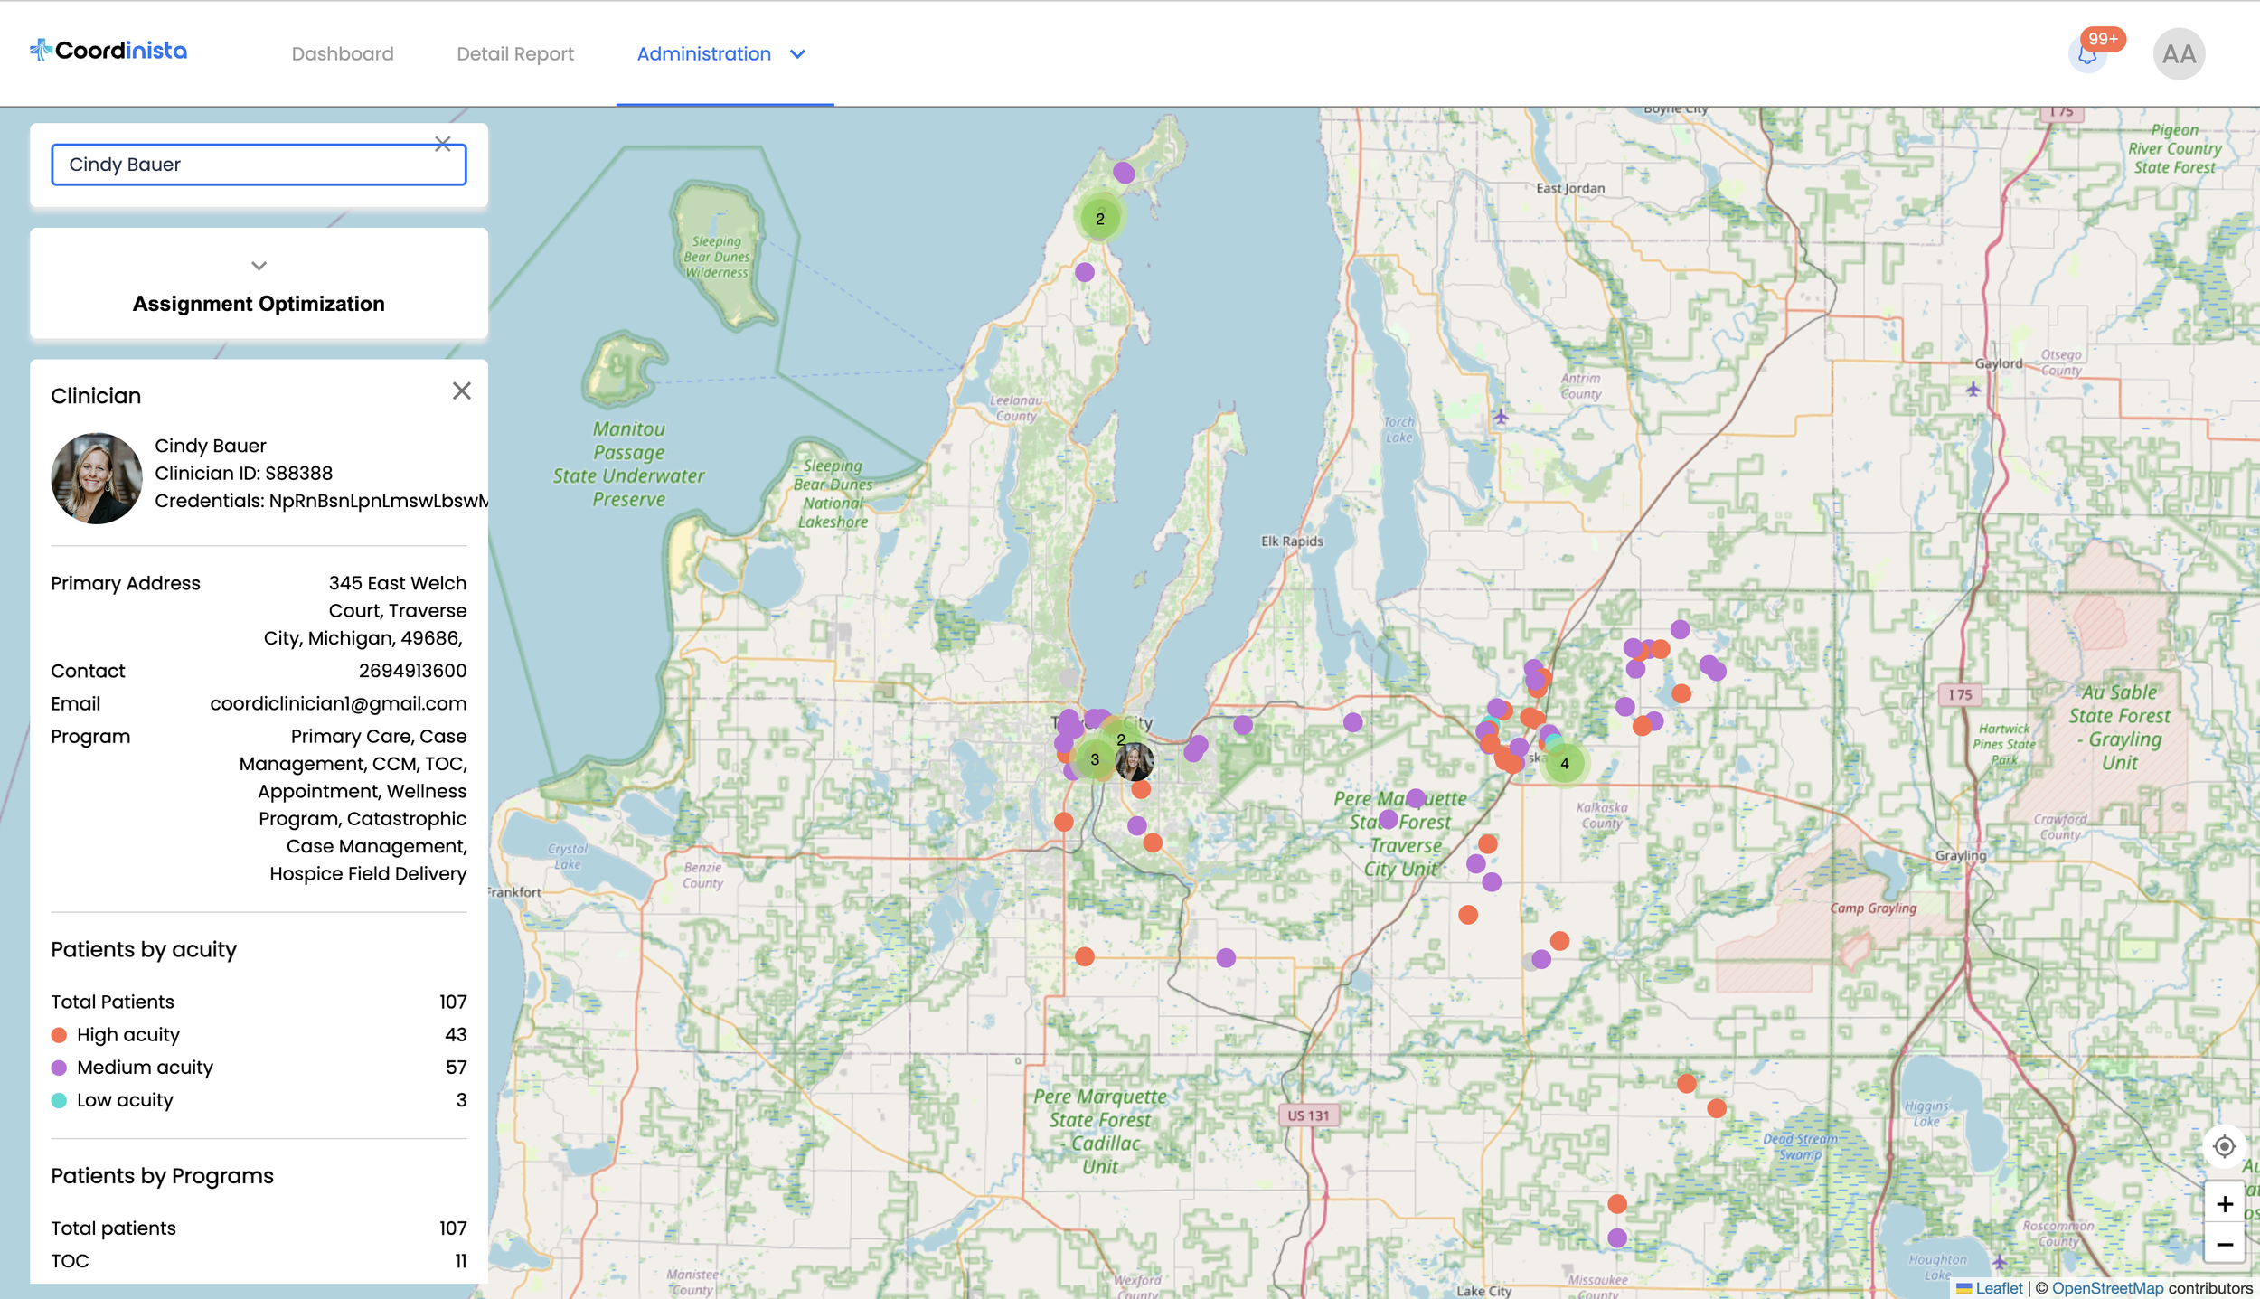Click the green cluster marker labeled 4
This screenshot has width=2260, height=1299.
coord(1565,764)
